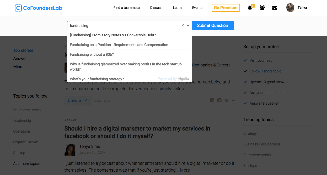
Task: Open the more options ellipsis icon
Action: pyautogui.click(x=234, y=100)
